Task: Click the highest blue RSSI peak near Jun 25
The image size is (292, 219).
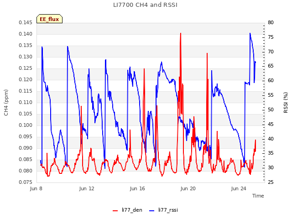Action: (x=250, y=33)
